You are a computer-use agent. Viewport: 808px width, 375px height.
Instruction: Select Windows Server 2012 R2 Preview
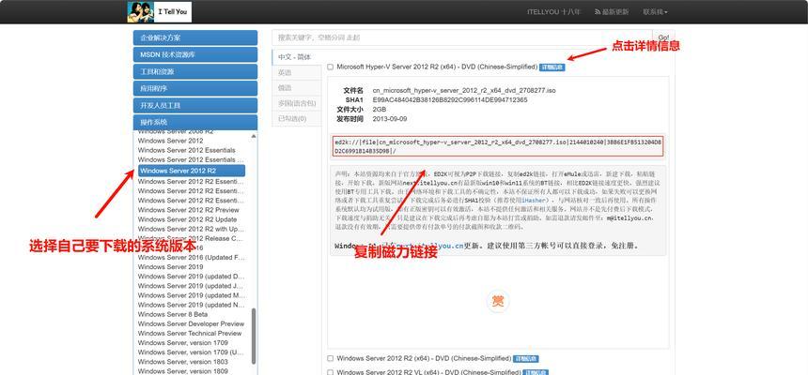click(x=189, y=210)
